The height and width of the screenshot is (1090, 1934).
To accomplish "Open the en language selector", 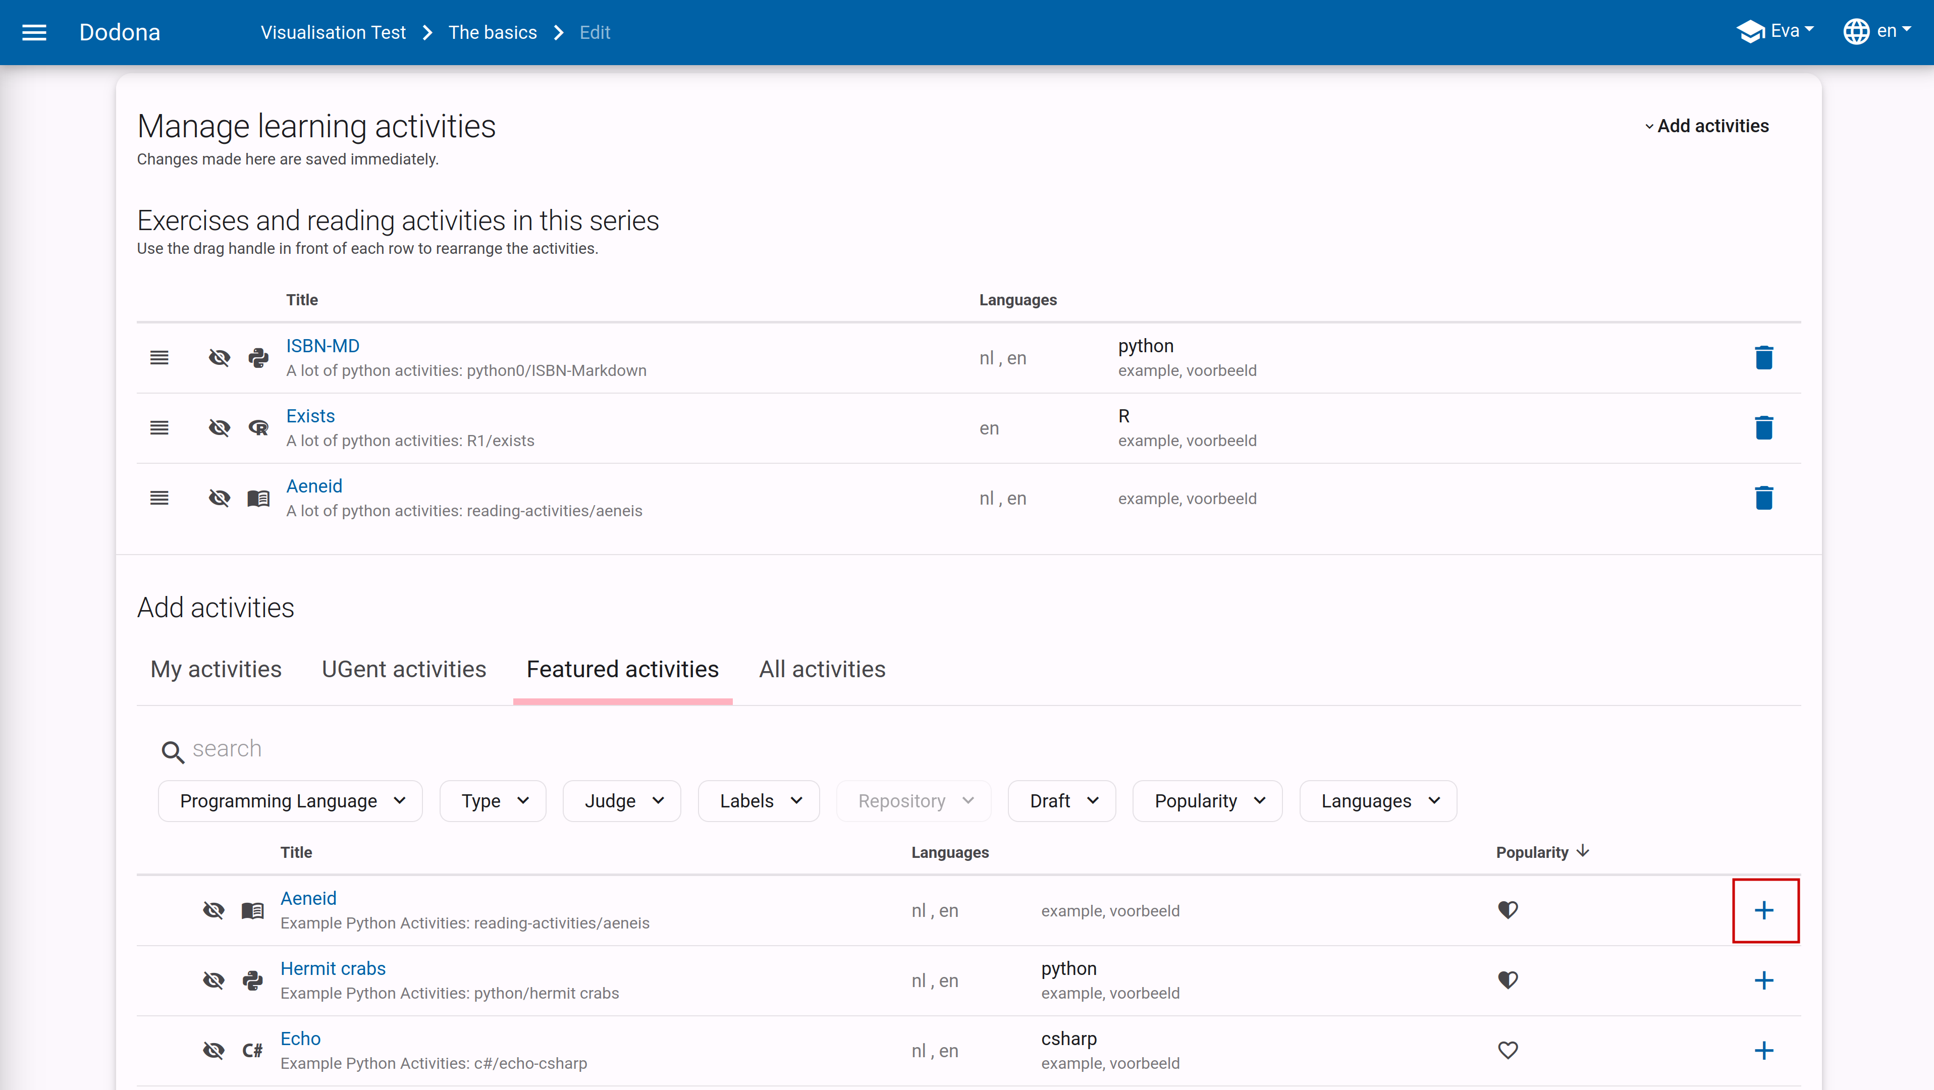I will tap(1877, 31).
